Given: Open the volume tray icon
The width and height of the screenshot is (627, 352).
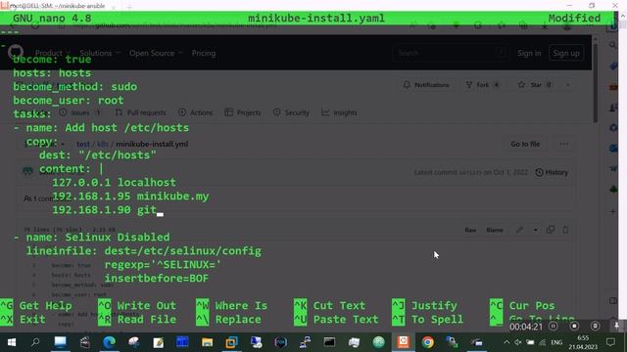Looking at the screenshot, I should 518,342.
